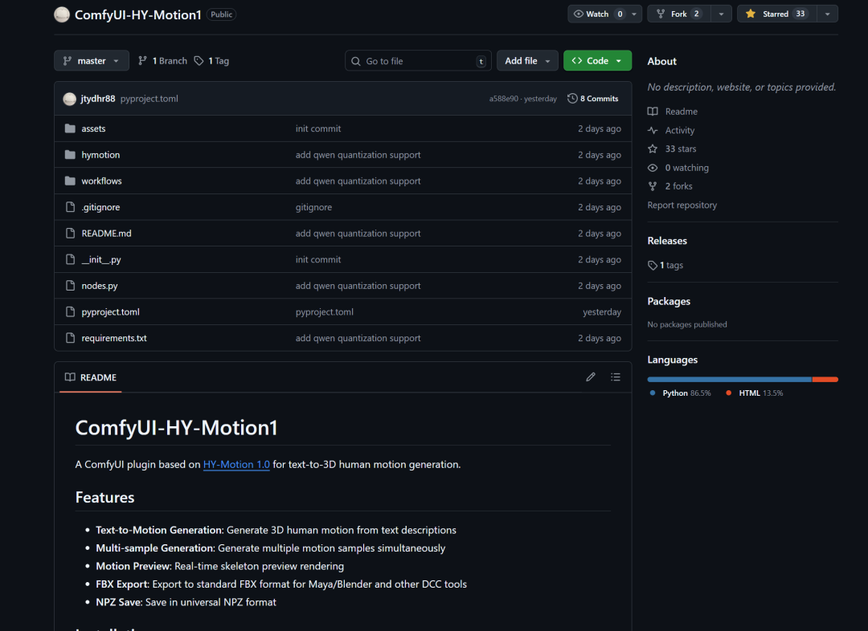Screen dimensions: 868x631
Task: Click the assets folder icon
Action: [70, 128]
